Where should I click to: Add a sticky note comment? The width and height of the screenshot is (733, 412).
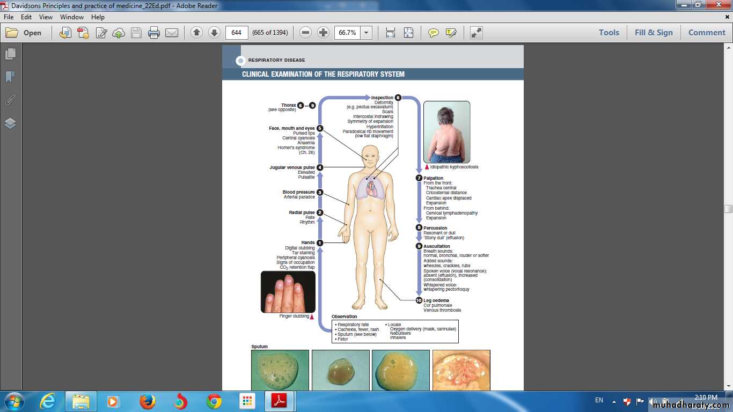coord(433,33)
